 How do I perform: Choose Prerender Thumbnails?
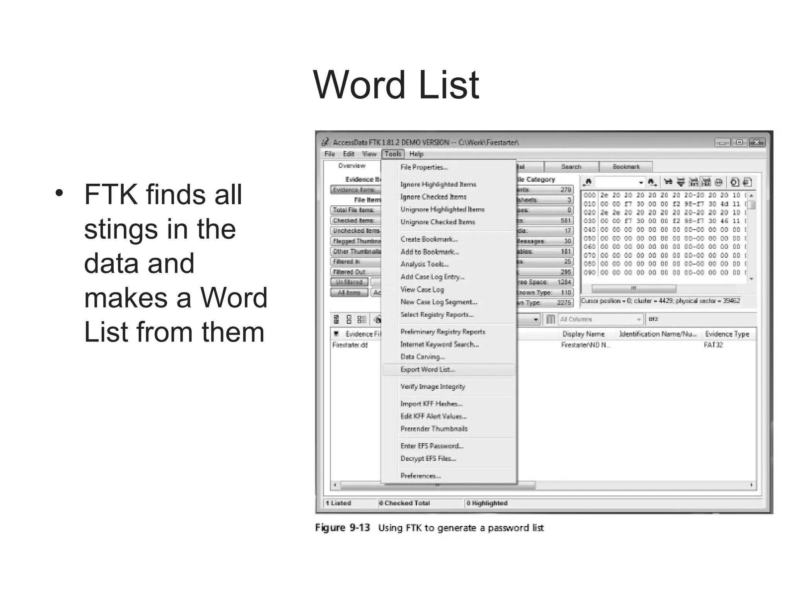(x=449, y=429)
